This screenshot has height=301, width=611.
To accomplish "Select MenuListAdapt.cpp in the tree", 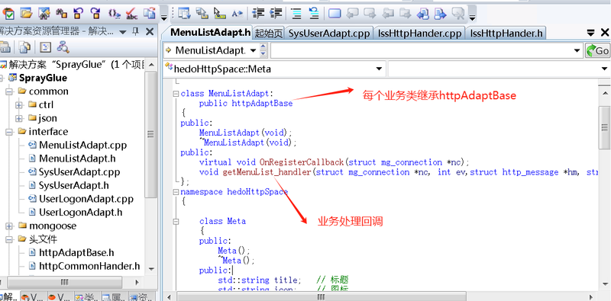I will [82, 146].
